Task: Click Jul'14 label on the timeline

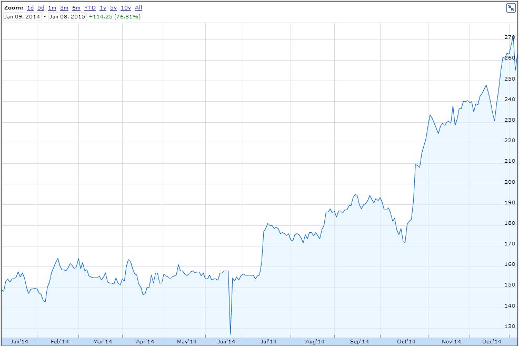Action: tap(268, 342)
